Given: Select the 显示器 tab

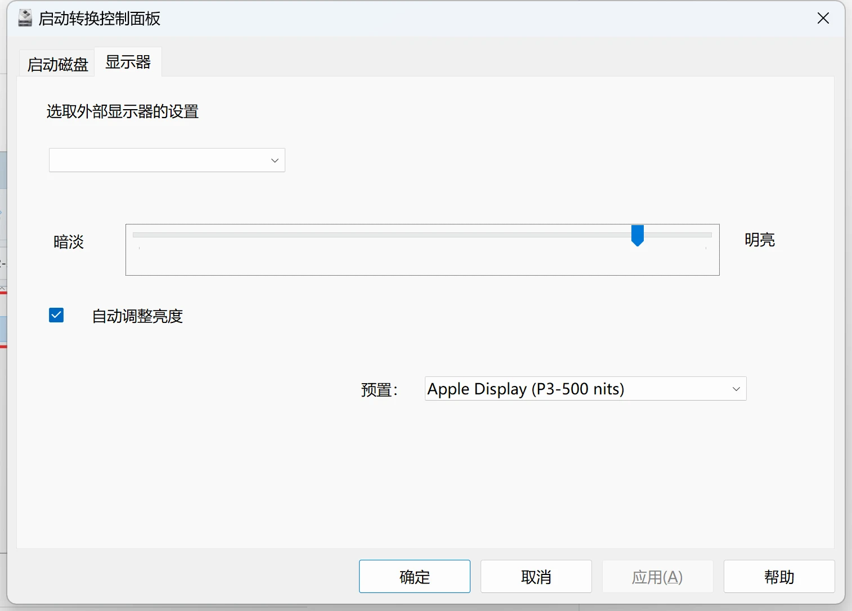Looking at the screenshot, I should click(x=128, y=62).
